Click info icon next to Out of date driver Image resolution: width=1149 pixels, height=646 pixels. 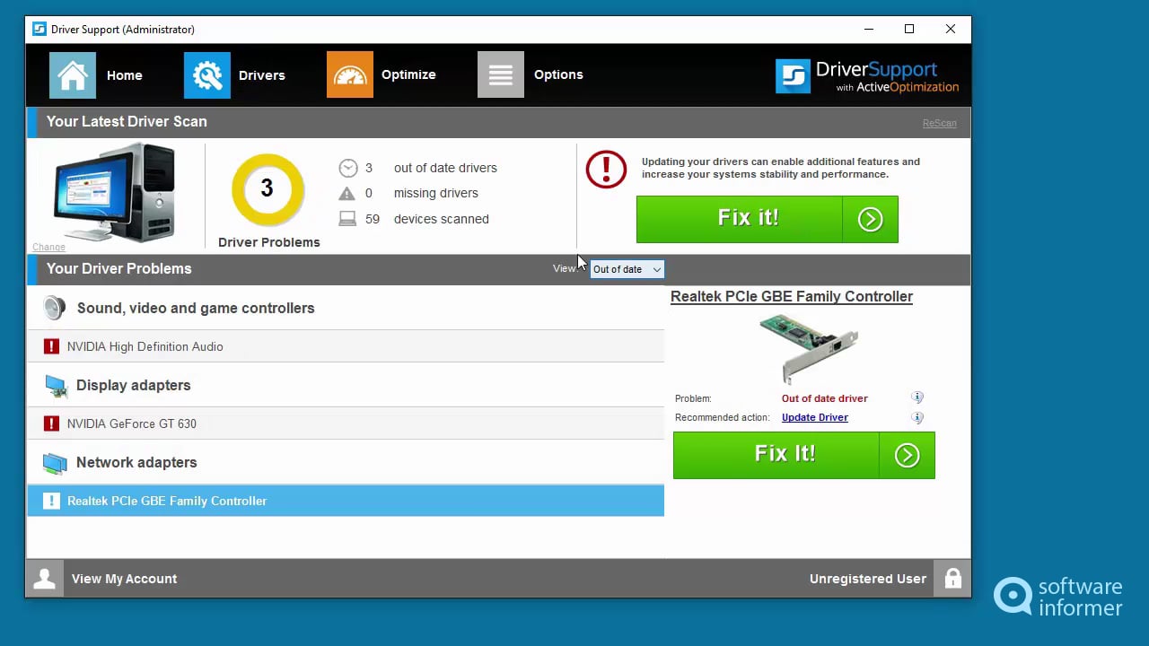[x=917, y=397]
